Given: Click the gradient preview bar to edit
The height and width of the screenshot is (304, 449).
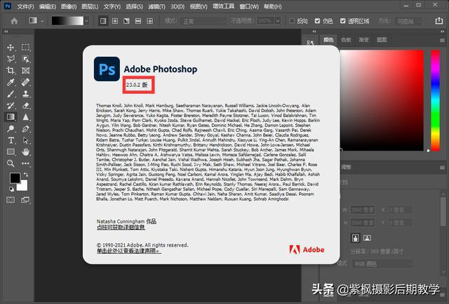Looking at the screenshot, I should (67, 21).
